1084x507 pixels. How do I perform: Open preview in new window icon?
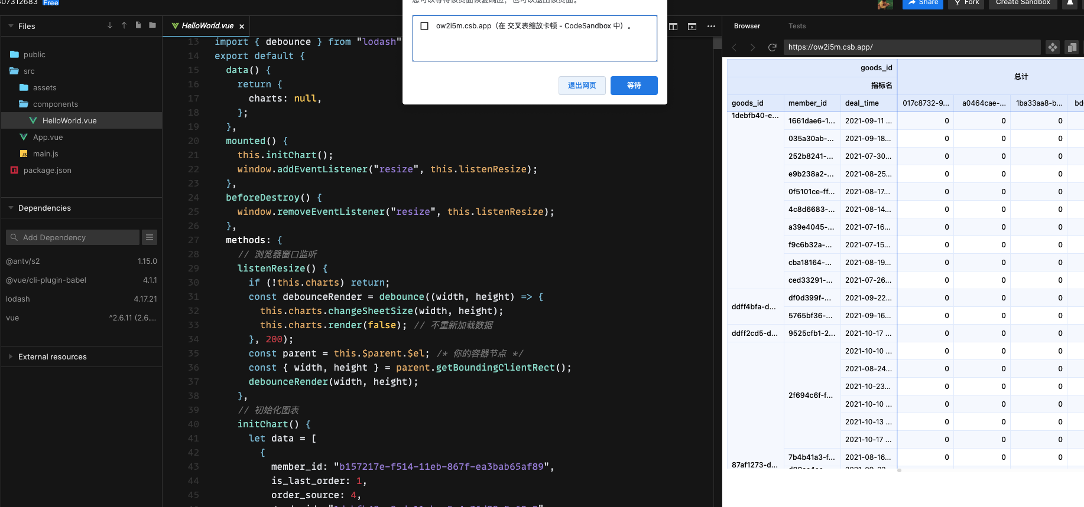click(x=1072, y=47)
